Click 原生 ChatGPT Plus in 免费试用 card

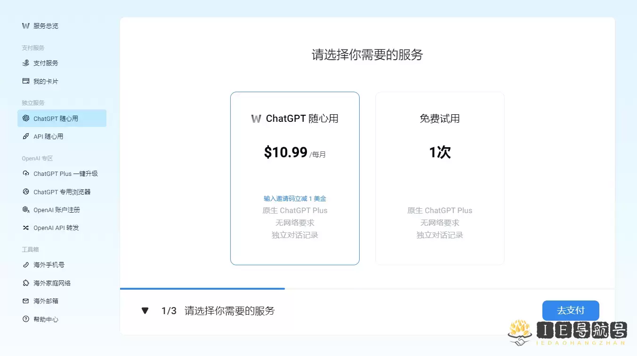pos(440,211)
